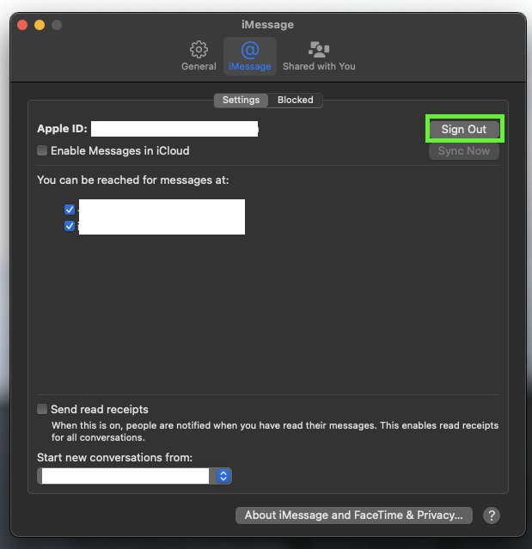Minimize the iMessage preferences window
The width and height of the screenshot is (532, 549).
tap(40, 25)
